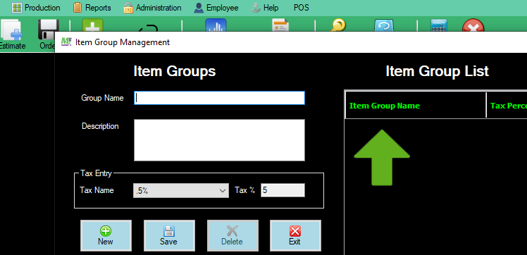Screen dimensions: 527x255
Task: Open the Administration menu
Action: tap(153, 8)
